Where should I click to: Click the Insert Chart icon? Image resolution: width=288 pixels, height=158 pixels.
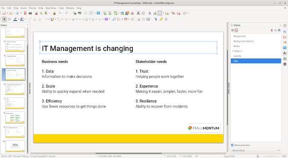[132, 13]
